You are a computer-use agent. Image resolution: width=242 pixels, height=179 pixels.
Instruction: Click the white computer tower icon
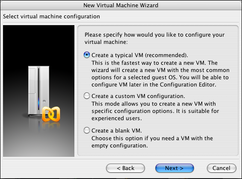point(38,91)
